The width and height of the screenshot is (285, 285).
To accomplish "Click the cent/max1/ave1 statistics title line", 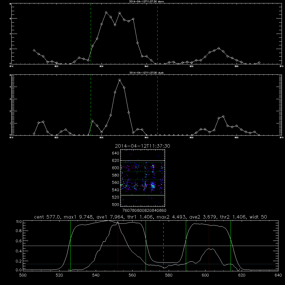I will click(150, 217).
